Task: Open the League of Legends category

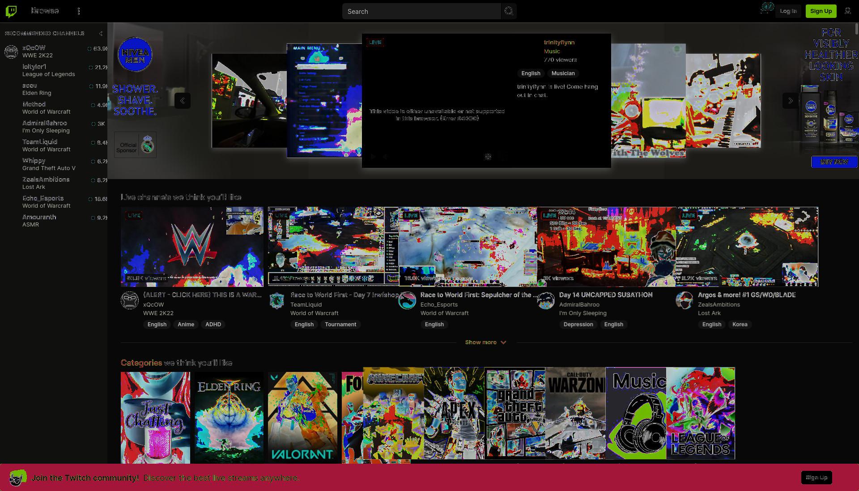Action: (x=701, y=414)
